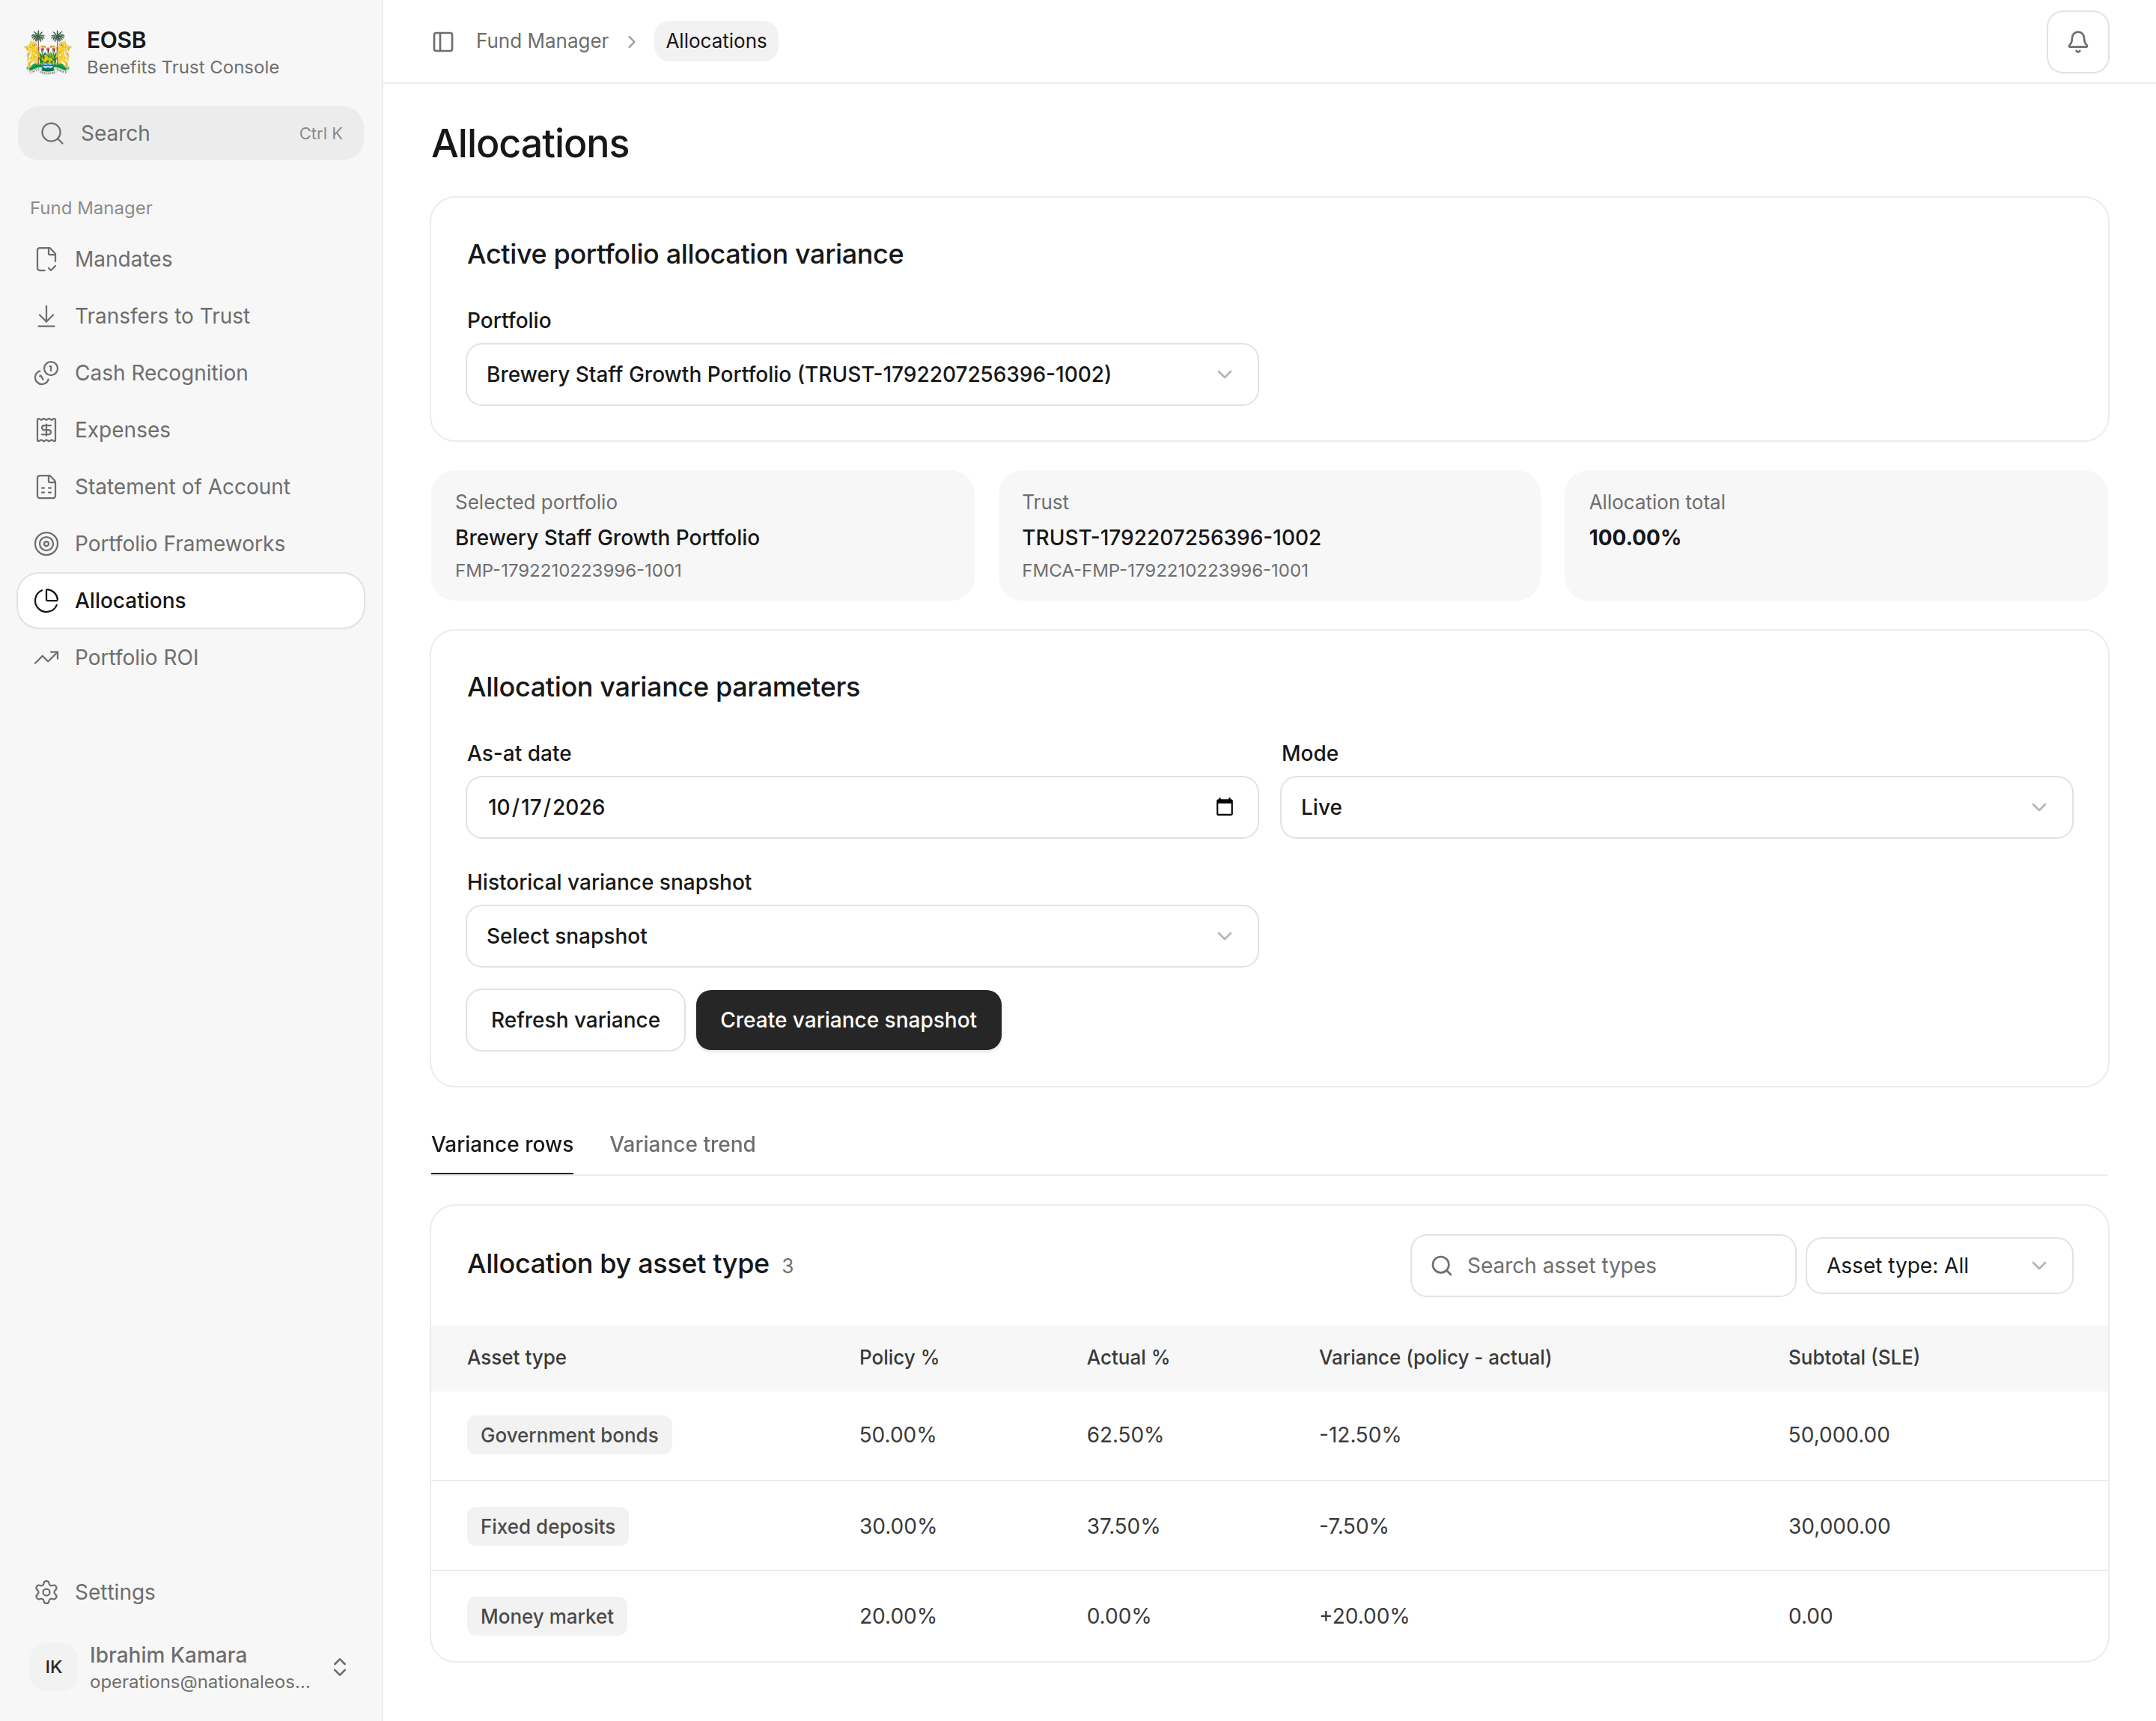Open the Historical variance snapshot dropdown
The image size is (2156, 1721).
(x=862, y=937)
